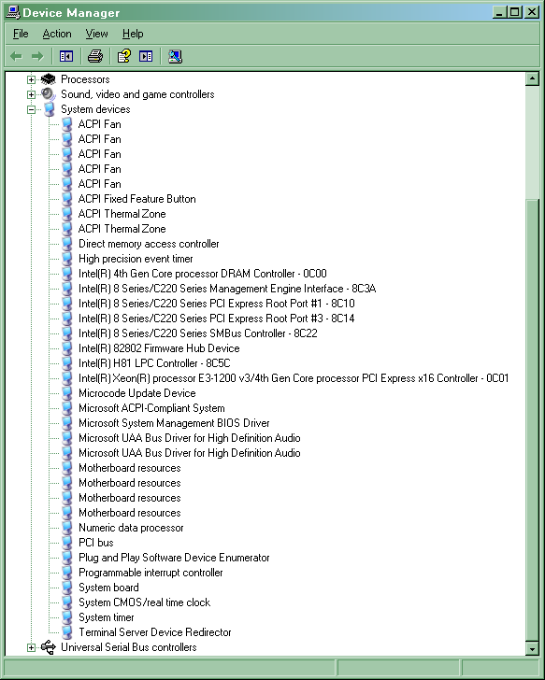The height and width of the screenshot is (680, 545).
Task: Click the vertical scrollbar thumb
Action: pos(532,419)
